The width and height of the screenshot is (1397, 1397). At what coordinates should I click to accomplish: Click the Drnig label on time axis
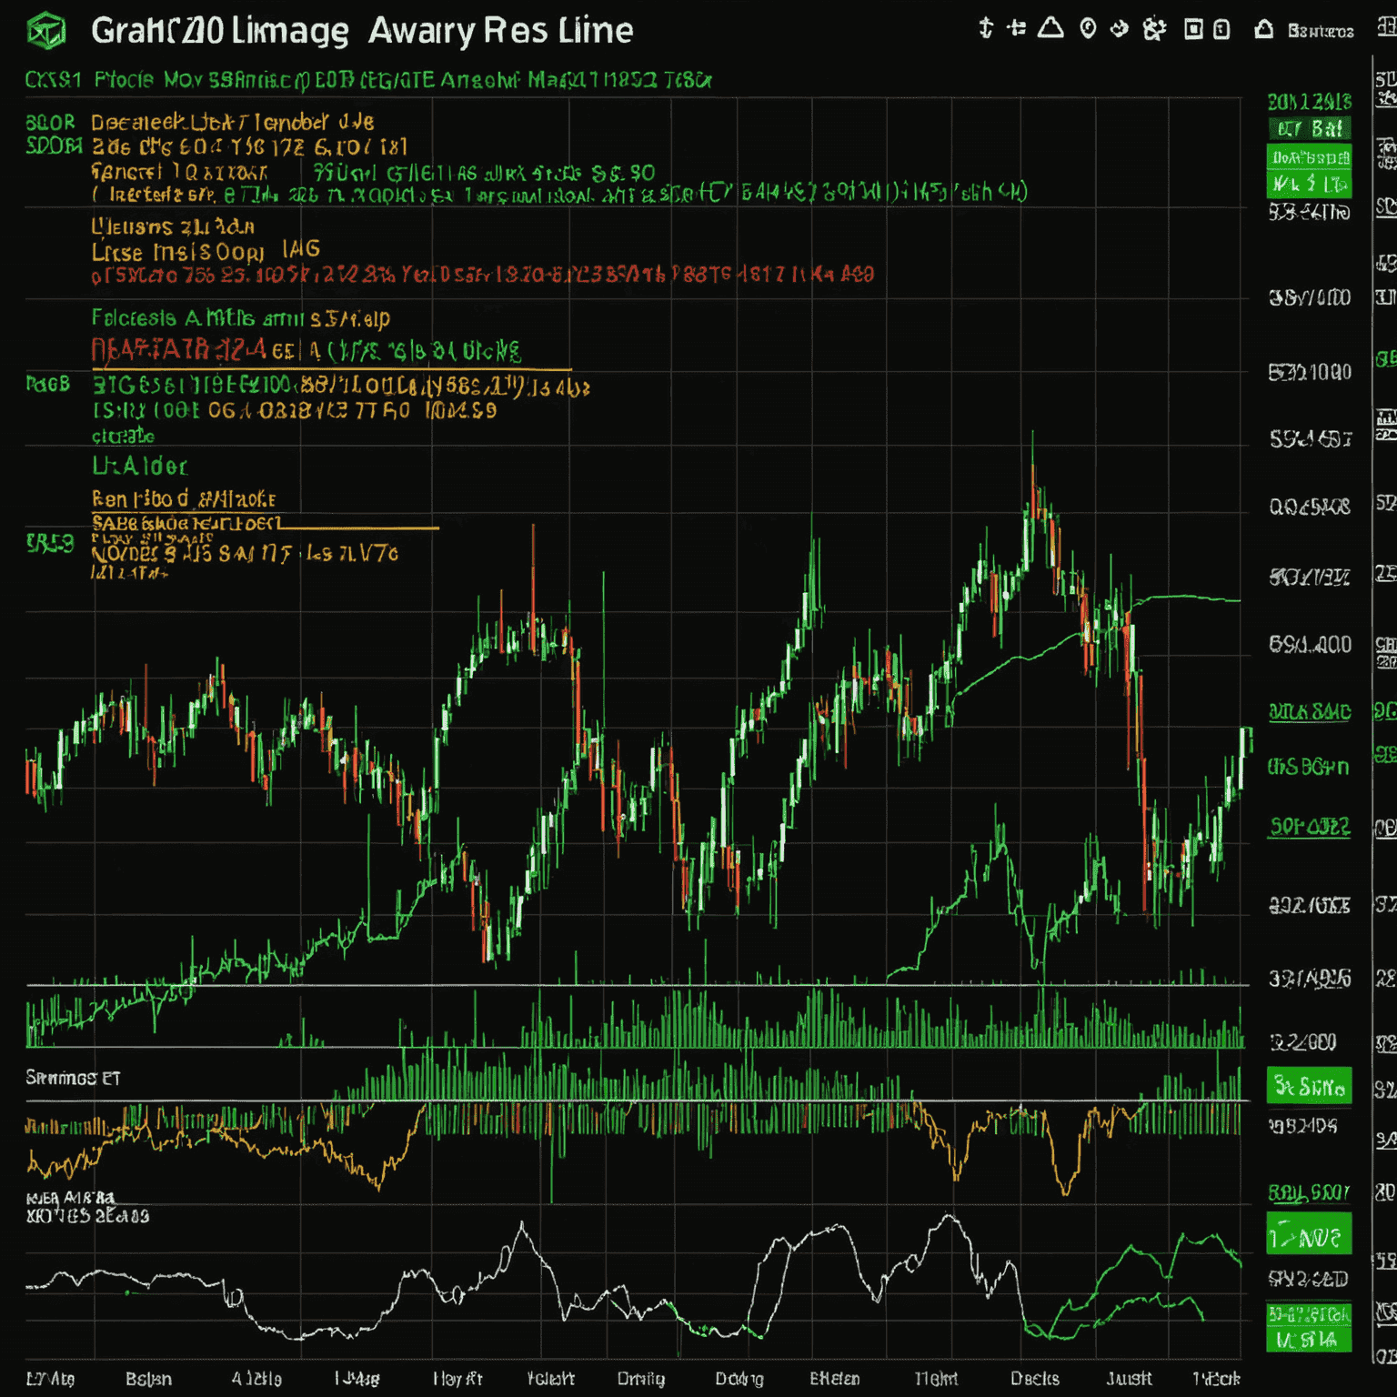641,1379
